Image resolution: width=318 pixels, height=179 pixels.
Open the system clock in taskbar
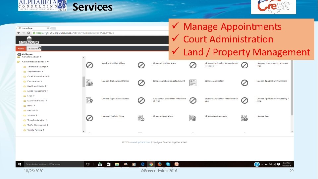[x=287, y=164]
